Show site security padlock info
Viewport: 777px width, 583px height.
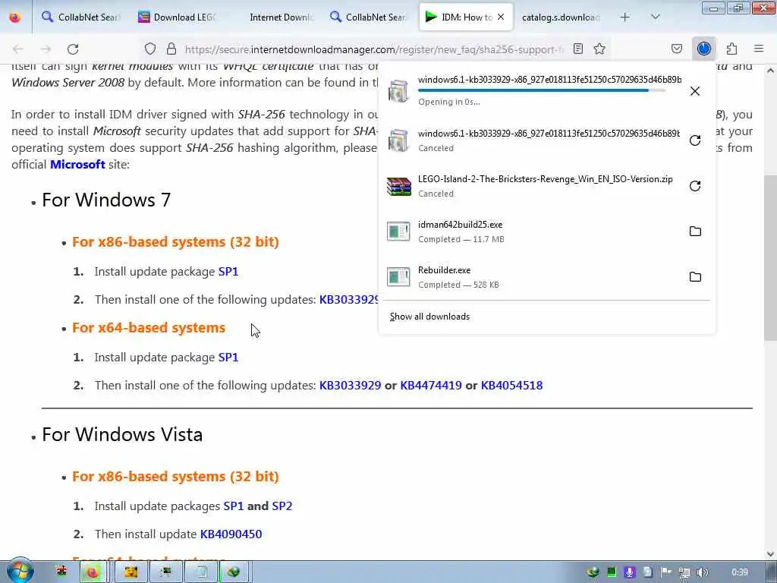(x=171, y=49)
